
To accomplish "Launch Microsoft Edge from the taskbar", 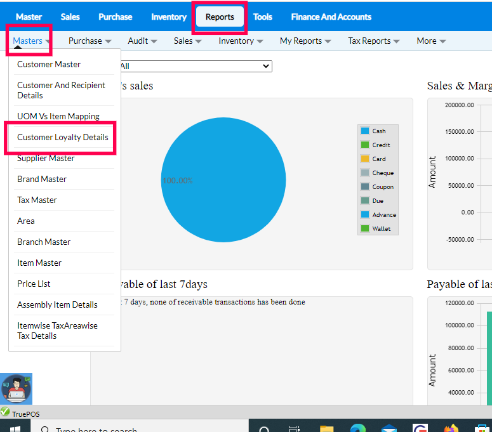I will point(358,428).
